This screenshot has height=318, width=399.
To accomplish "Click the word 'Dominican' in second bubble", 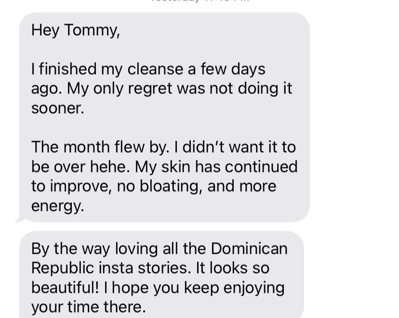I will 249,249.
